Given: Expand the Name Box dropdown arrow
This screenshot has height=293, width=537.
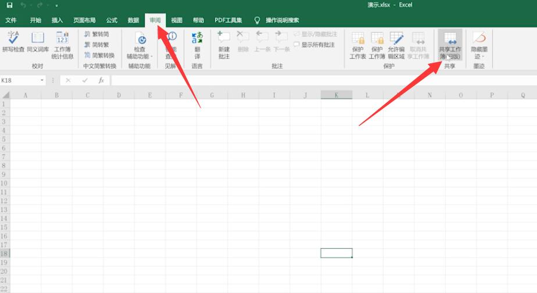Looking at the screenshot, I should [x=42, y=80].
